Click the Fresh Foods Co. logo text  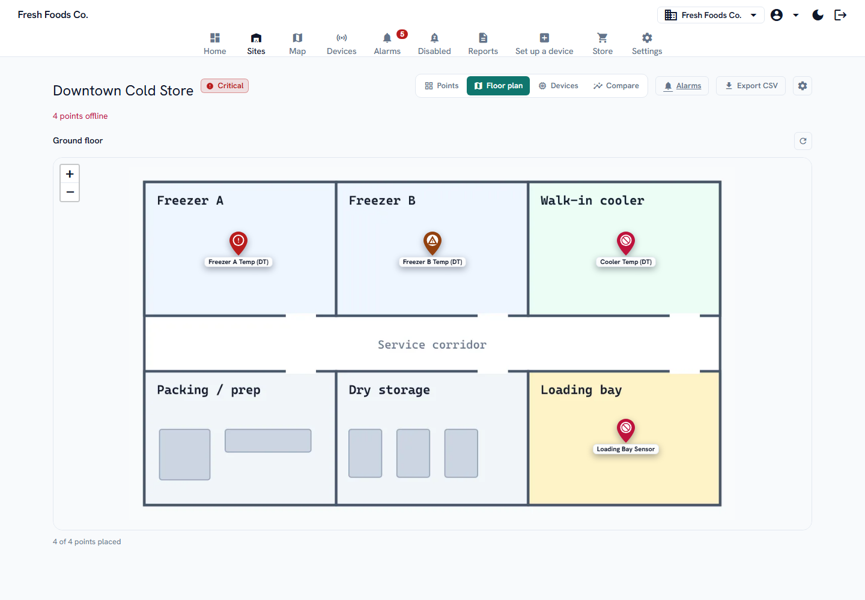[x=53, y=15]
